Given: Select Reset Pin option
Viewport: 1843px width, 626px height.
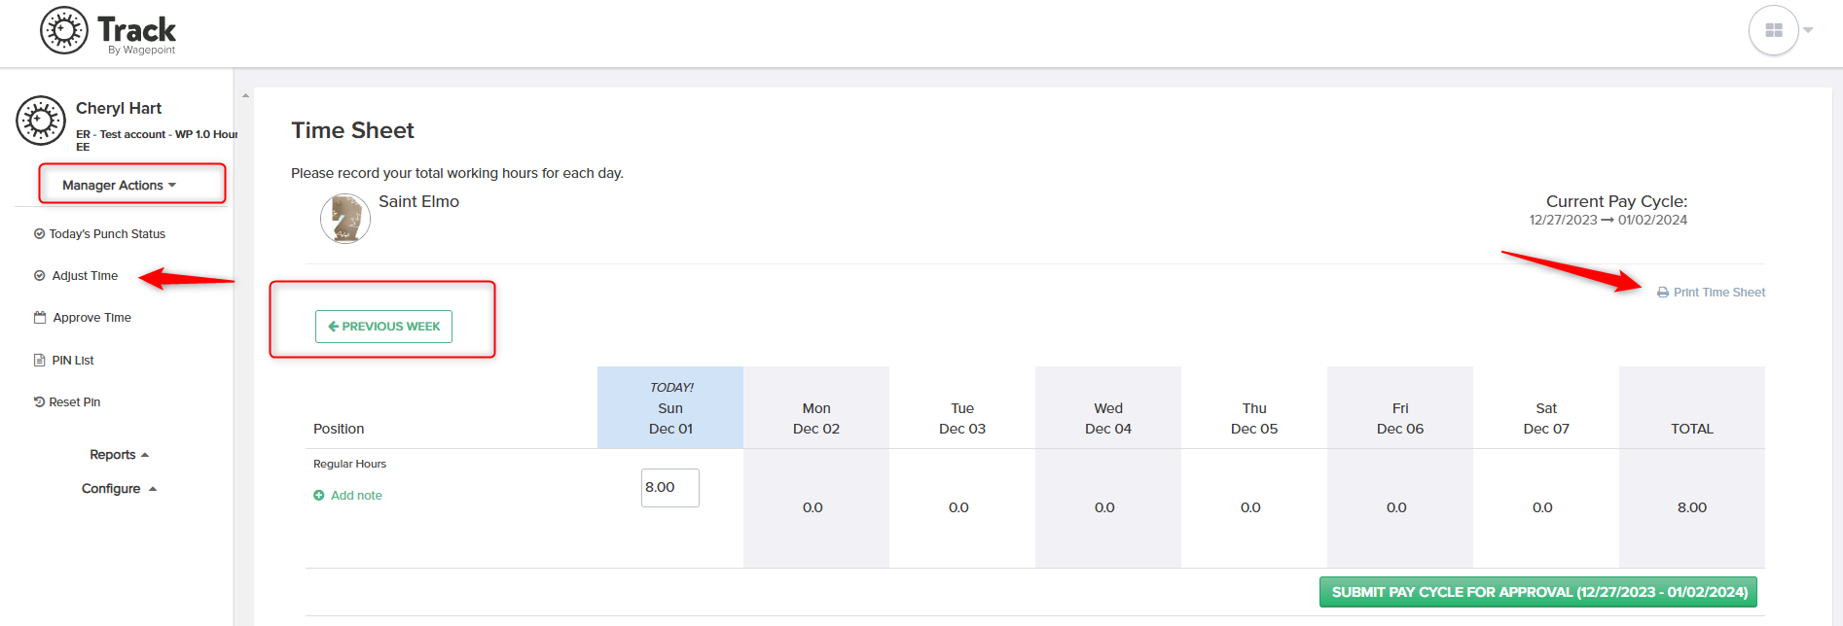Looking at the screenshot, I should (x=75, y=402).
